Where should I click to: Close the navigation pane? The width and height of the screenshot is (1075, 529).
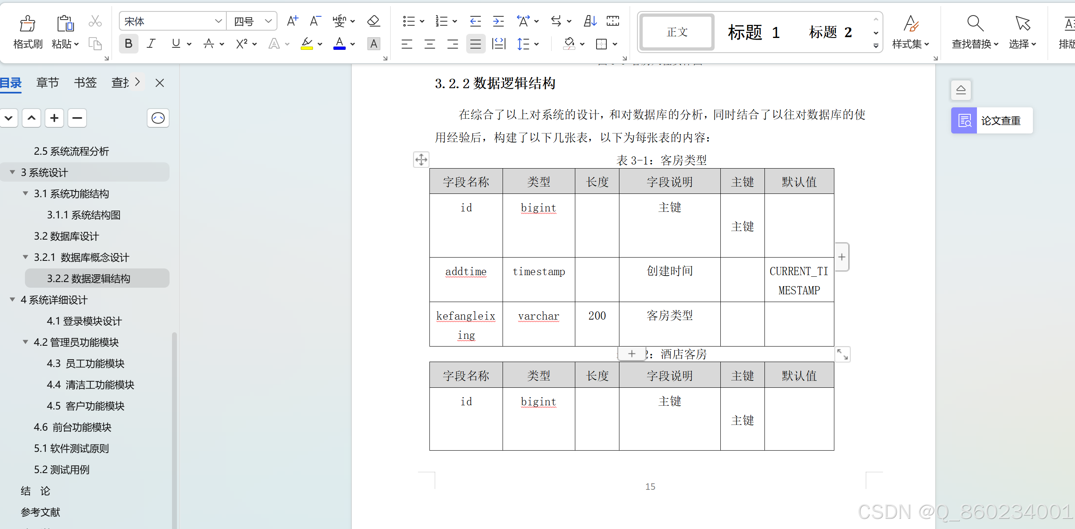click(x=159, y=82)
